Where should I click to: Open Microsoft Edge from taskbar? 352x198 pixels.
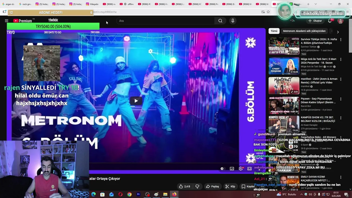coord(94,194)
